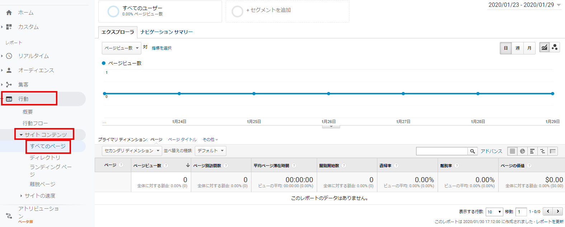Click the オーディエンス person icon
565x227 pixels.
coord(9,70)
